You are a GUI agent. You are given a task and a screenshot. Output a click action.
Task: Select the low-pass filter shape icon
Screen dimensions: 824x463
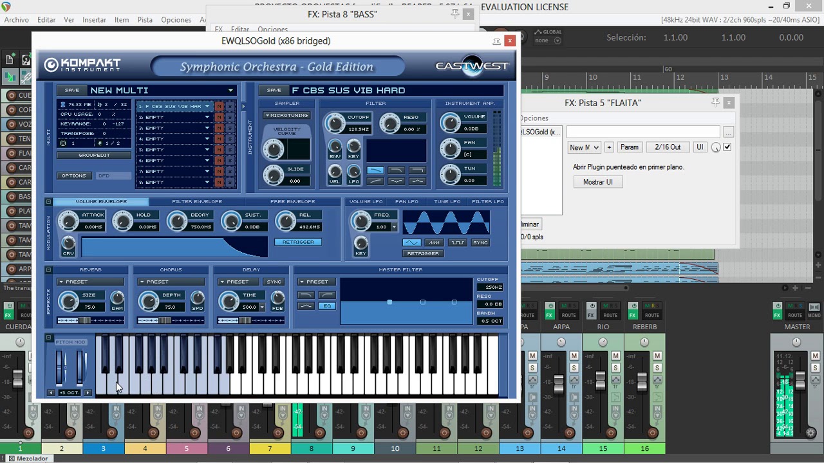point(375,170)
